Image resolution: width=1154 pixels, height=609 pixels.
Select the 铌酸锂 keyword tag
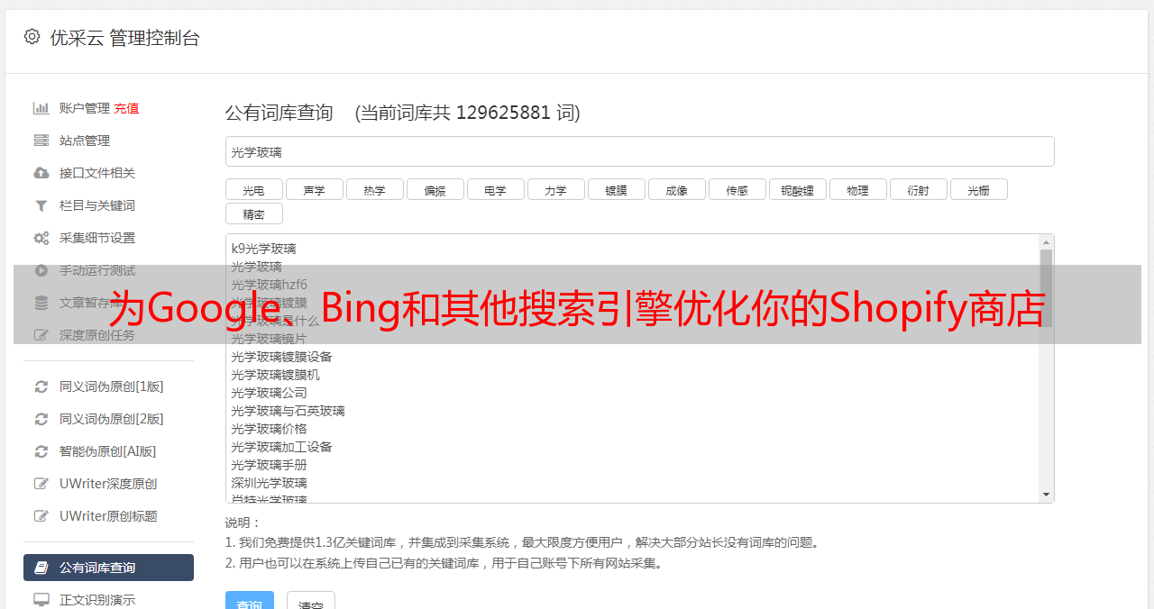(797, 189)
